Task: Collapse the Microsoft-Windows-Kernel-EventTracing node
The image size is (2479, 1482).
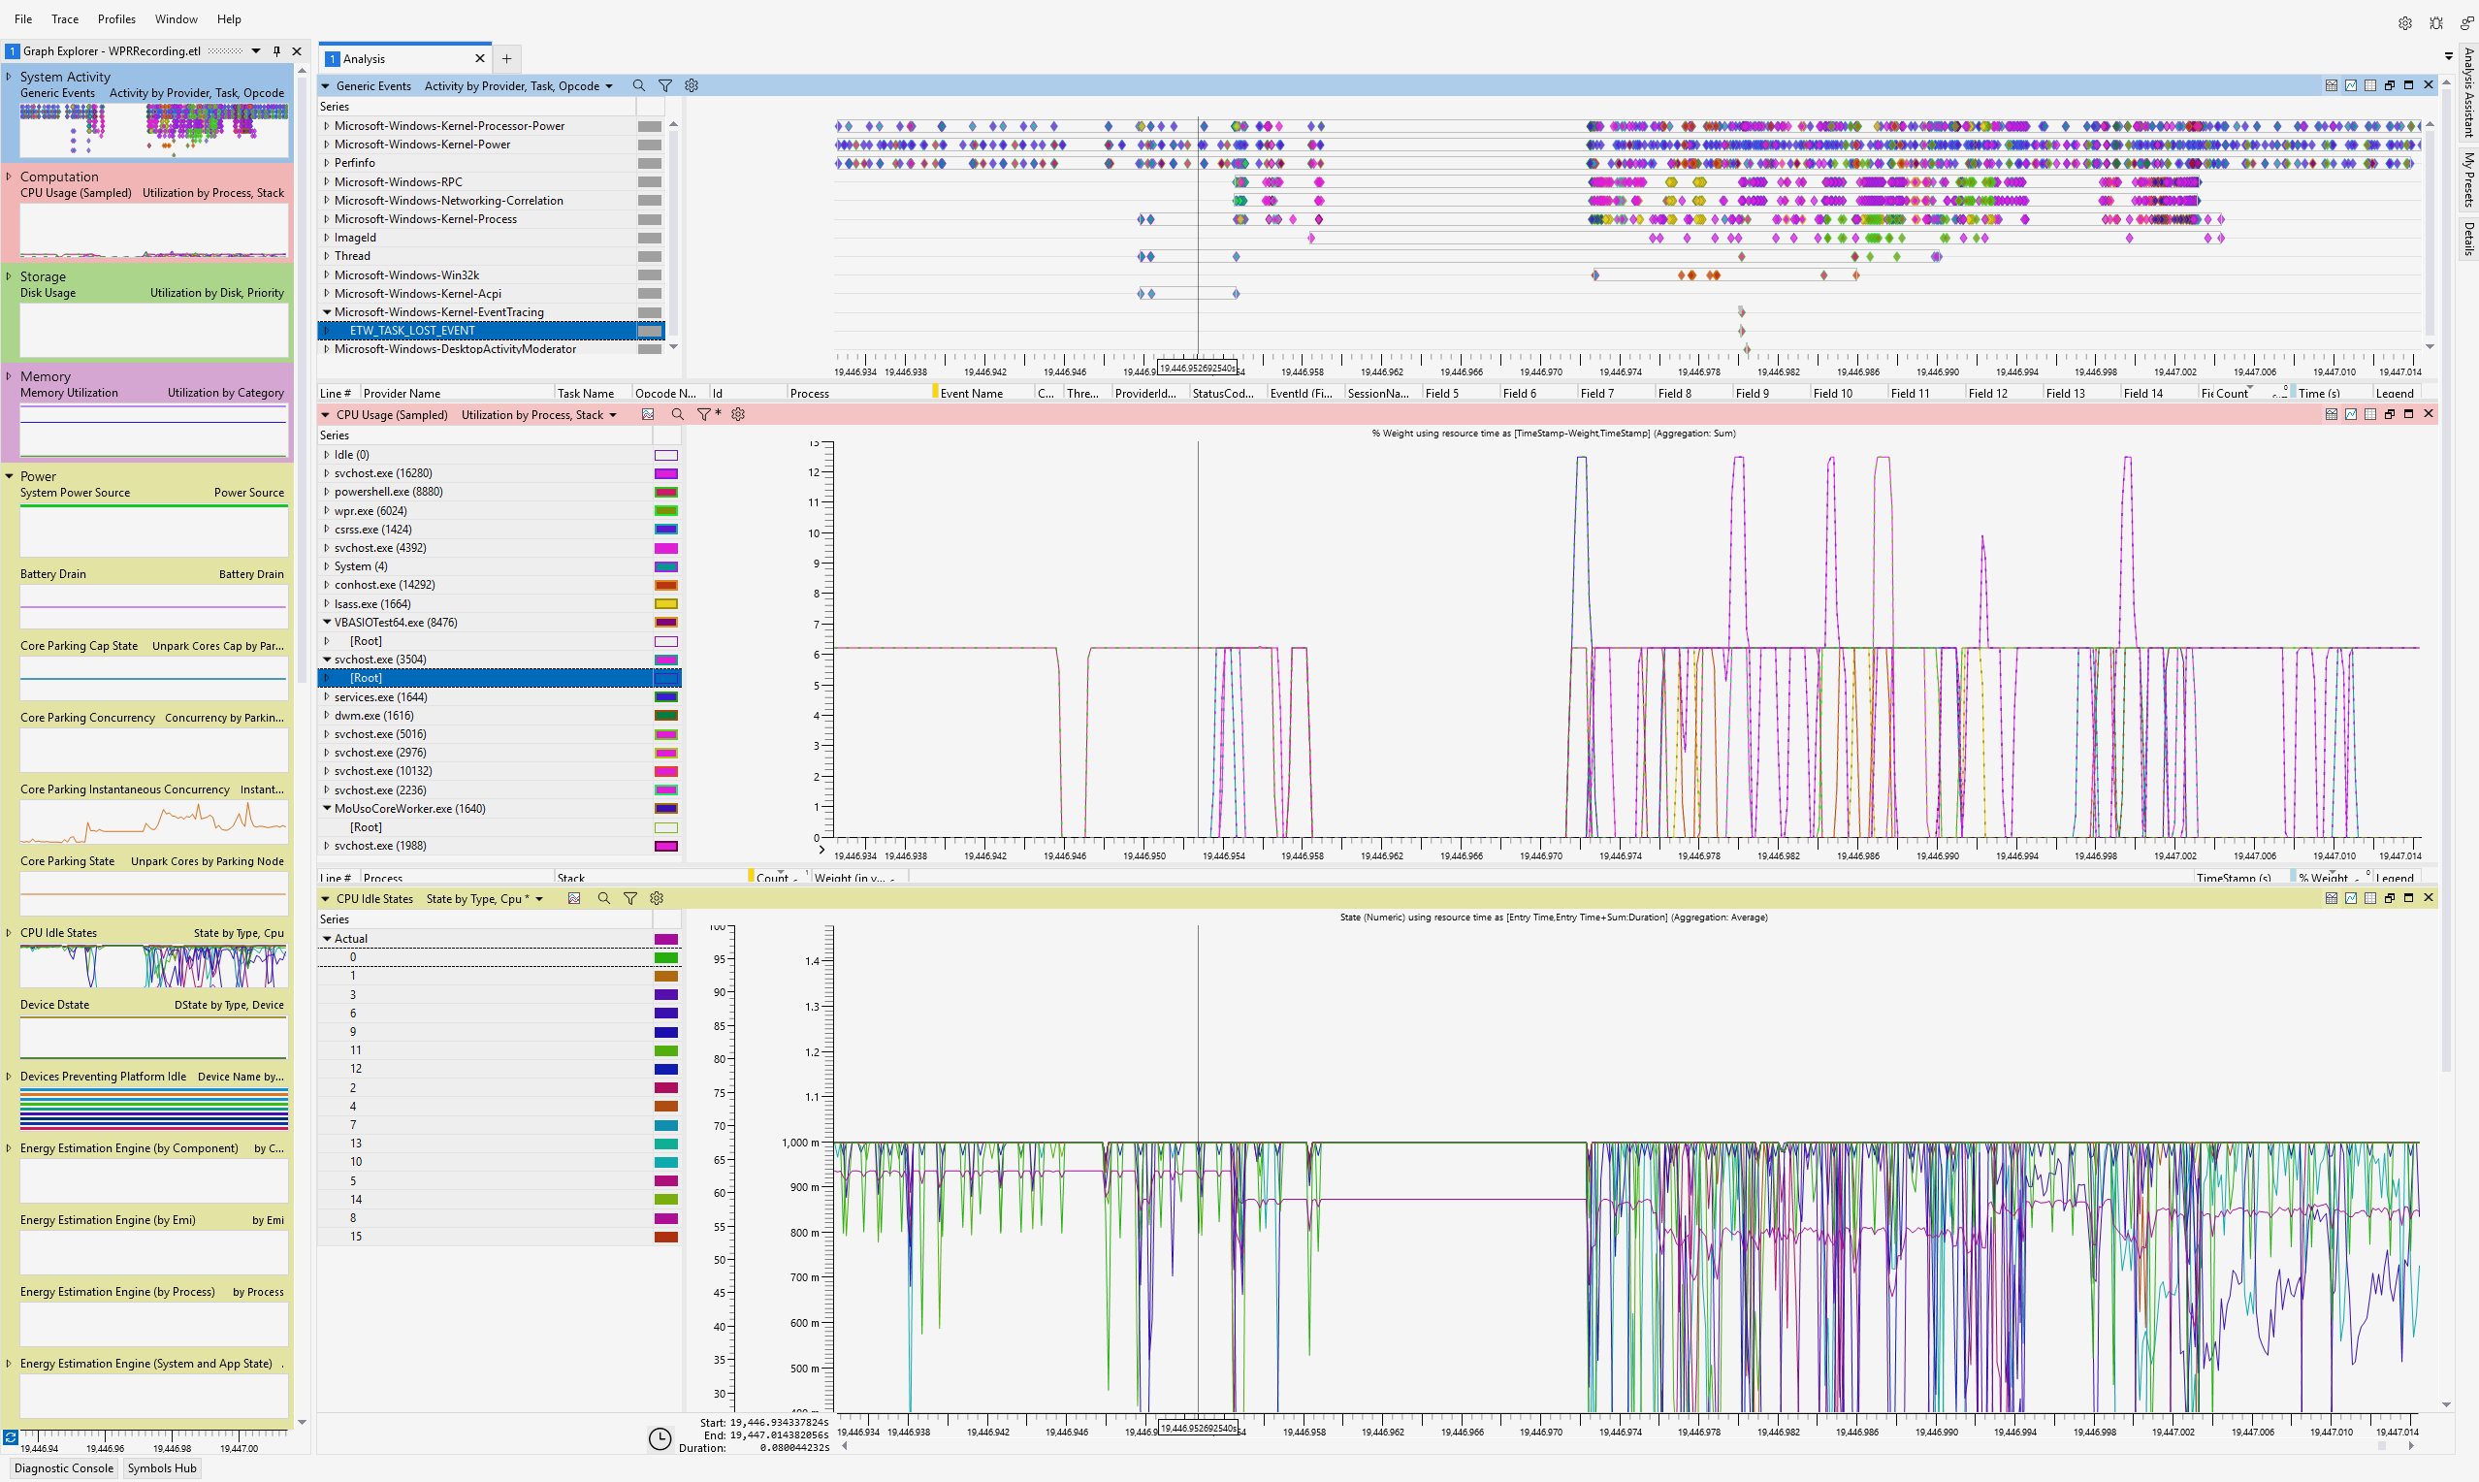Action: (x=327, y=312)
